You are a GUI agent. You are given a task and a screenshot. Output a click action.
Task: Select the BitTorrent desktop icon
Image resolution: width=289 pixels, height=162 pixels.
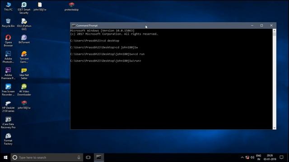[24, 39]
